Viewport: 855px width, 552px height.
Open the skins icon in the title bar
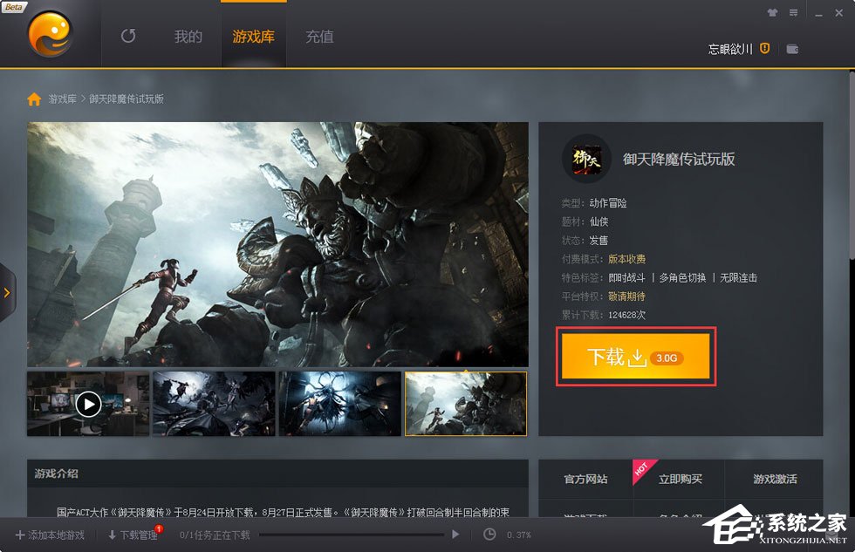773,14
